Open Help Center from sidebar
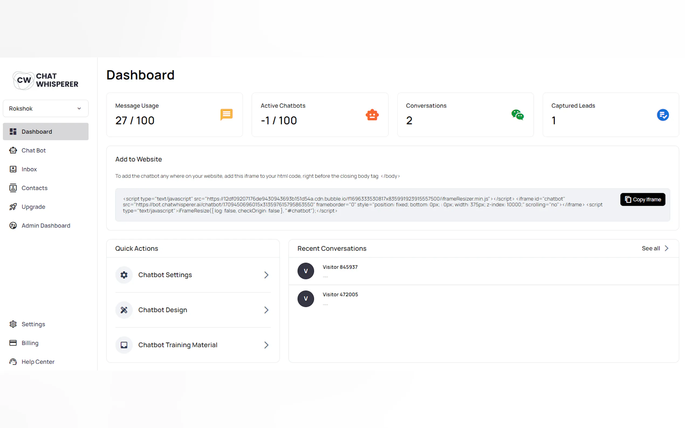 (38, 362)
